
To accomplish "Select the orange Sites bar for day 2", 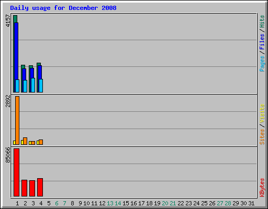I will [25, 141].
